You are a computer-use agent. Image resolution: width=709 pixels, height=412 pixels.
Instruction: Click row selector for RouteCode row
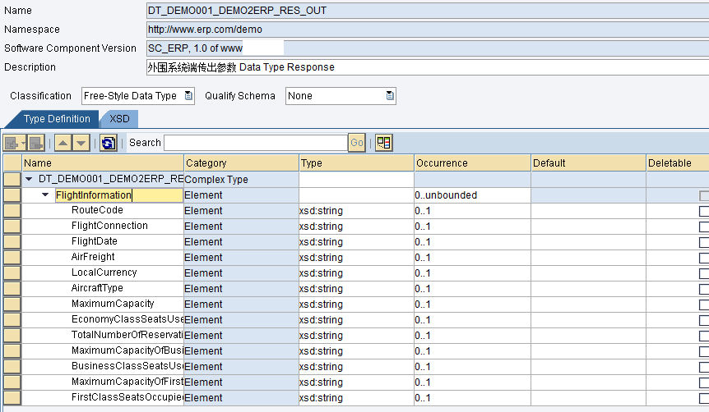(12, 211)
